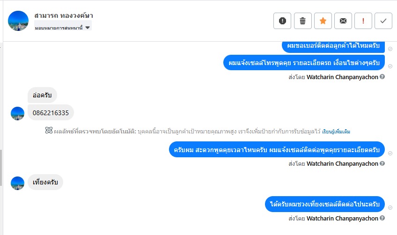Click the customer name สามารถ ทองวงค์ษา
This screenshot has width=397, height=235.
pyautogui.click(x=64, y=15)
